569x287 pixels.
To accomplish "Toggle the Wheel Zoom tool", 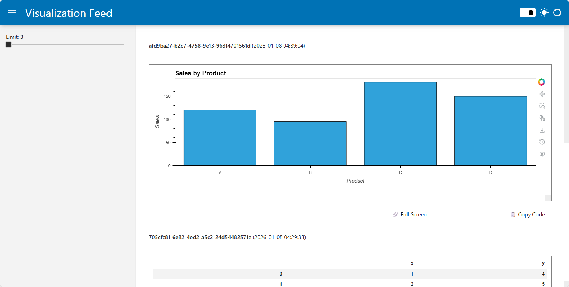I will click(542, 118).
